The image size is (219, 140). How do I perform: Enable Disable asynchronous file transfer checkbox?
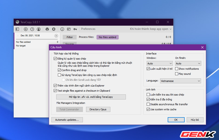pos(148,104)
